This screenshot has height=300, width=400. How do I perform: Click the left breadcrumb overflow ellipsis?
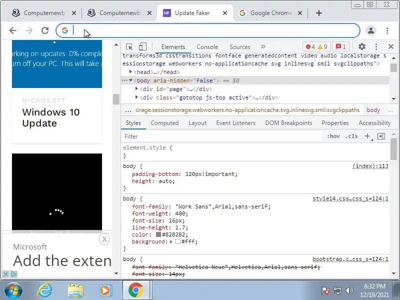coord(128,110)
